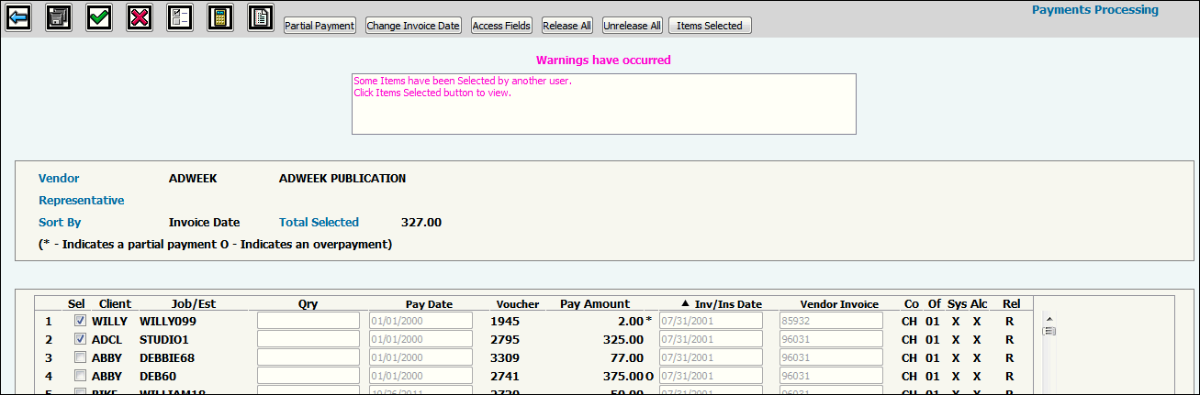1200x395 pixels.
Task: Click the red X cancel icon
Action: pos(140,17)
